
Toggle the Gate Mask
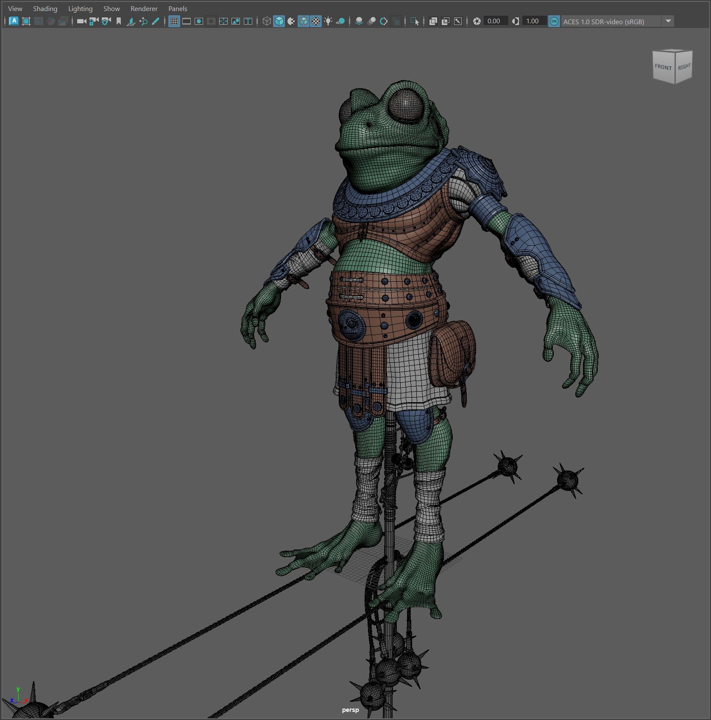[211, 21]
